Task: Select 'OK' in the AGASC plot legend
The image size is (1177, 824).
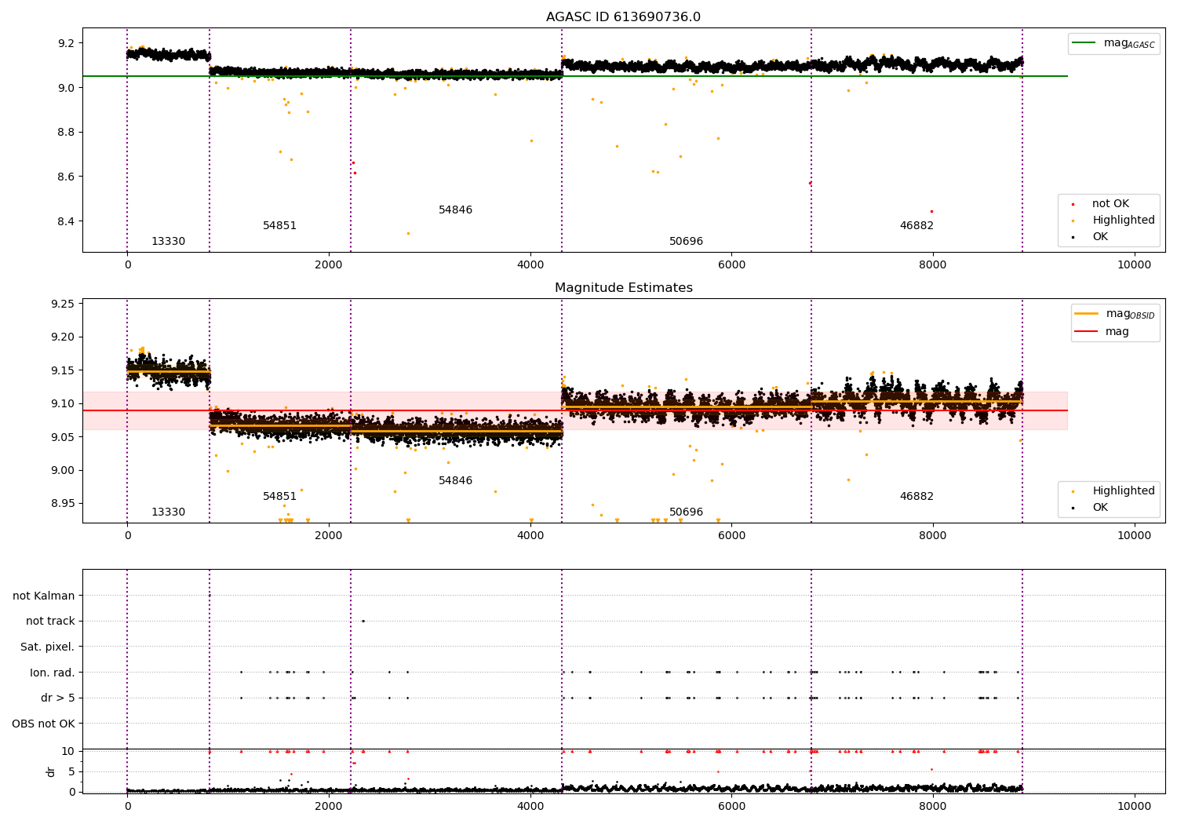Action: 1100,237
